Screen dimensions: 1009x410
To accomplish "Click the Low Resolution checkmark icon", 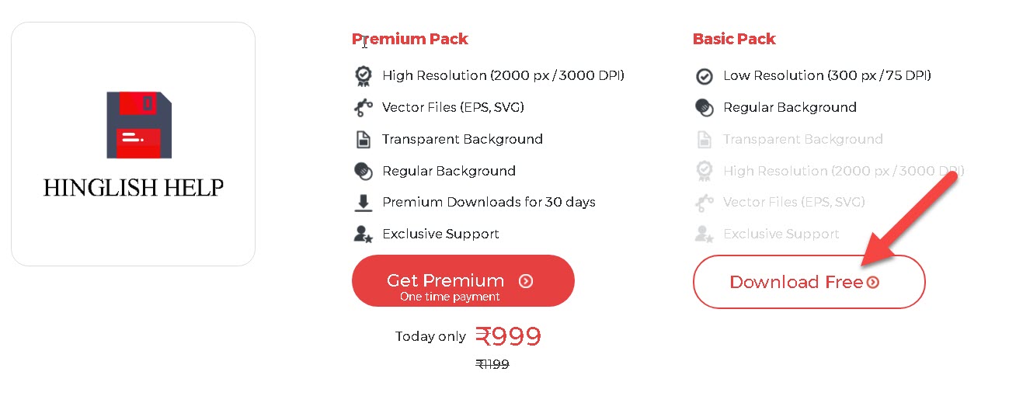I will coord(704,76).
